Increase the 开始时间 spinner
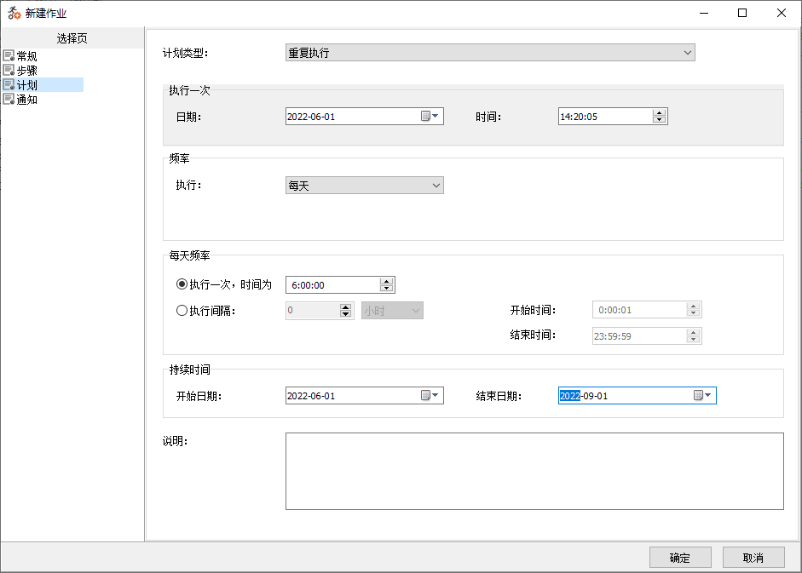Image resolution: width=802 pixels, height=573 pixels. (x=694, y=307)
